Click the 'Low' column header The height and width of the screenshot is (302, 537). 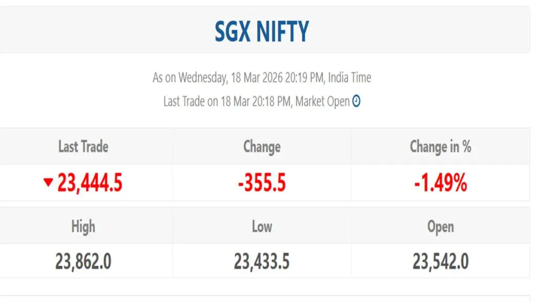pos(262,226)
